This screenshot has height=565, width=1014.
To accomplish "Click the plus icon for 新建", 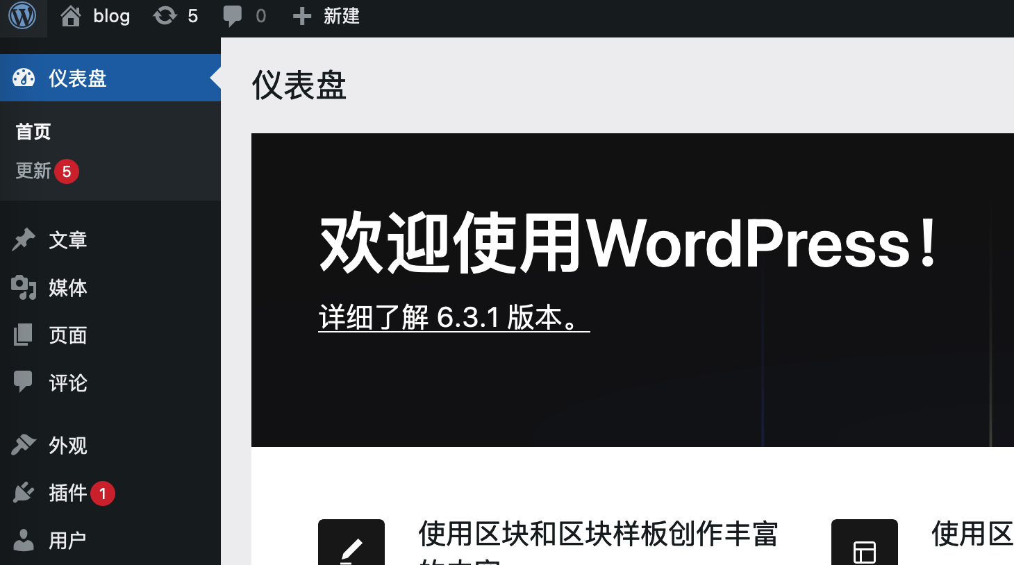I will pyautogui.click(x=301, y=16).
